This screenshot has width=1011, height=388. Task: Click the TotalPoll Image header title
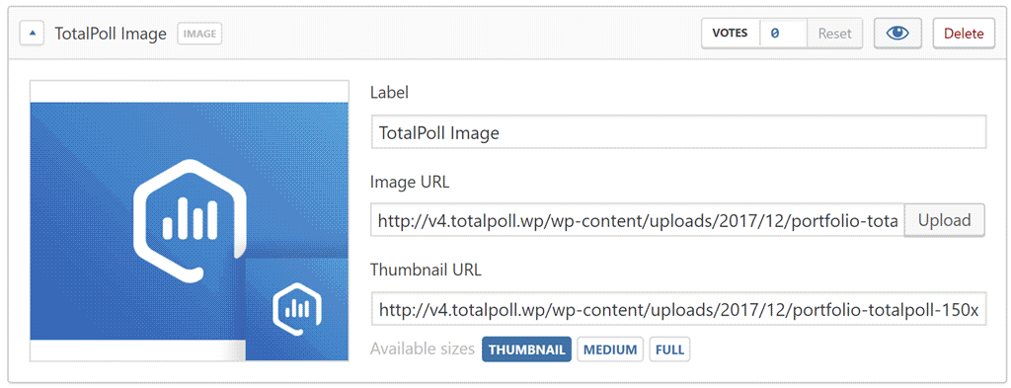coord(111,35)
